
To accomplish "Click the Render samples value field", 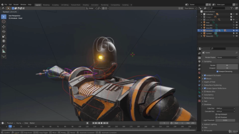I will (x=227, y=66).
